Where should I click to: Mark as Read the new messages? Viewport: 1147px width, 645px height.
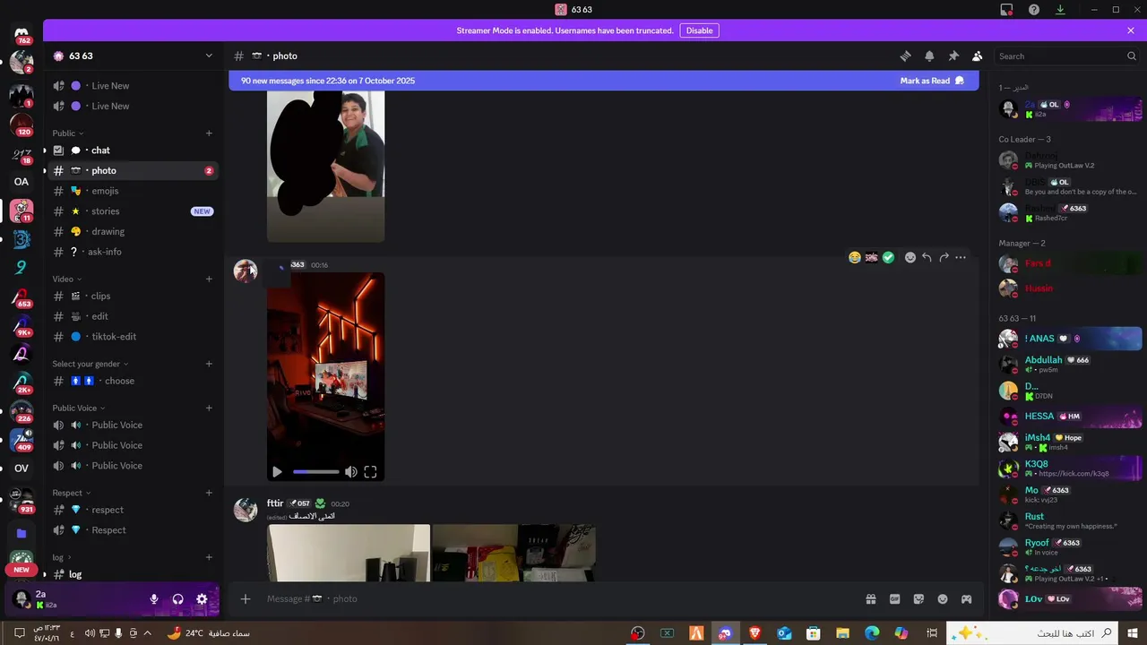click(x=932, y=81)
